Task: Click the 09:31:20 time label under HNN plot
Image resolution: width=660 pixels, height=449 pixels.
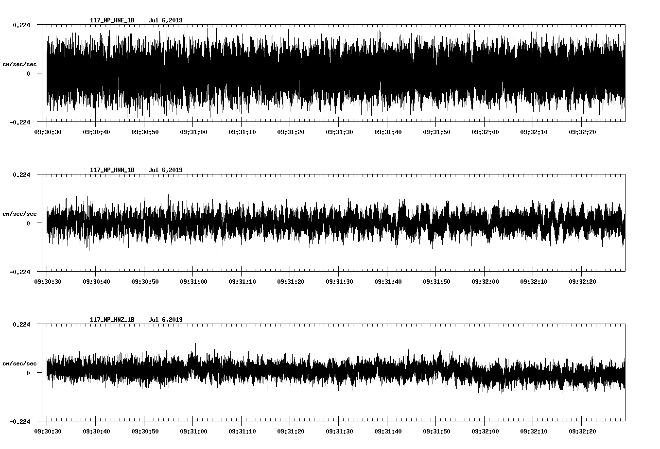Action: [x=291, y=281]
